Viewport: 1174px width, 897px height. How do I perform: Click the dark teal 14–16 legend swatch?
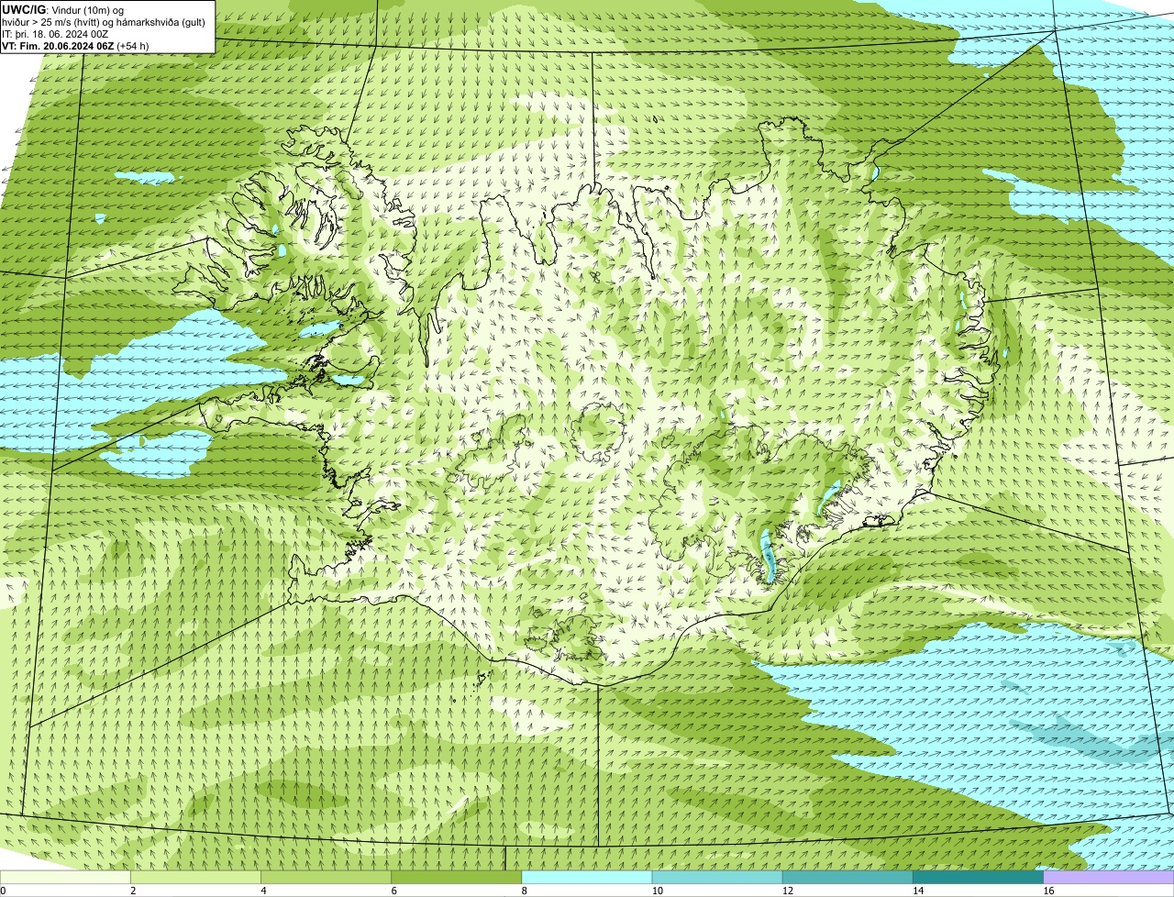[x=979, y=878]
